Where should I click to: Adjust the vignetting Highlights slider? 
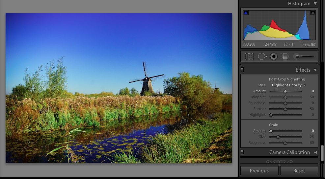[x=285, y=115]
